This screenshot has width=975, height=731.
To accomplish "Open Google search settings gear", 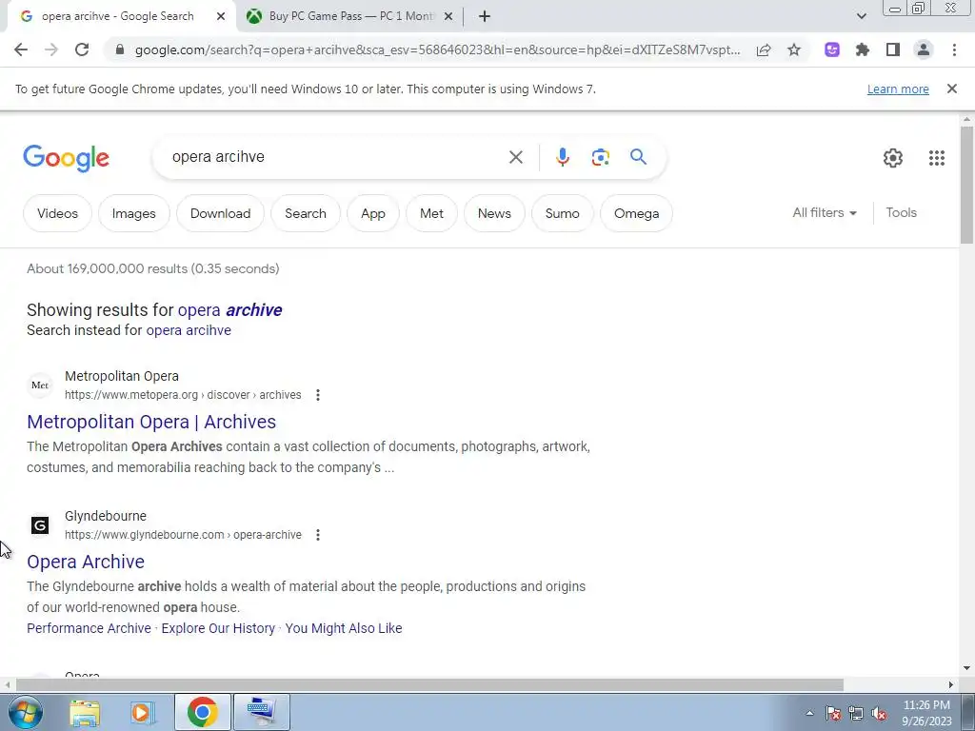I will coord(893,158).
